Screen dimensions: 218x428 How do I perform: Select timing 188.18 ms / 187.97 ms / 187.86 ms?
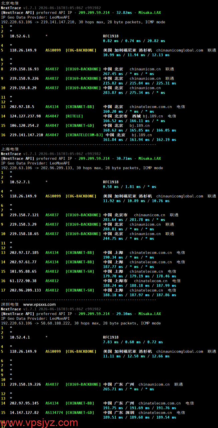(140, 295)
